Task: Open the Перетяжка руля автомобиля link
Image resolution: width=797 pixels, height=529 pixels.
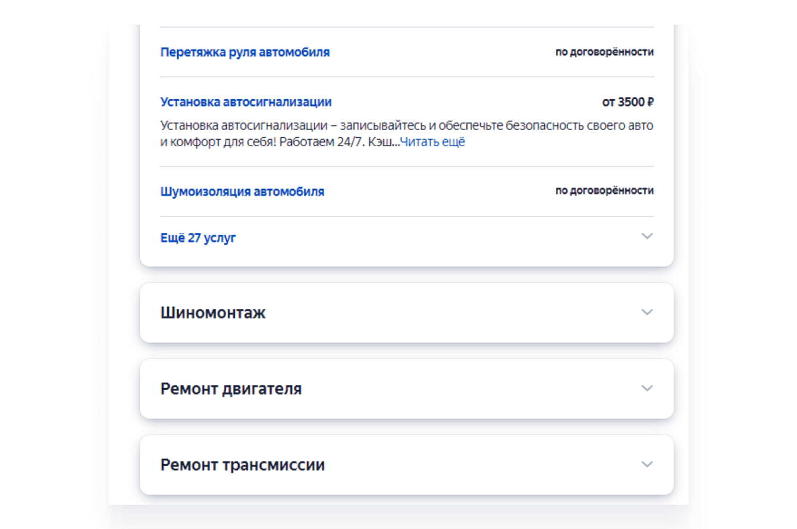Action: pos(244,52)
